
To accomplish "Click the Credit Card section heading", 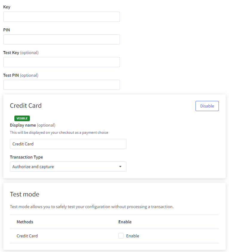I will [26, 106].
